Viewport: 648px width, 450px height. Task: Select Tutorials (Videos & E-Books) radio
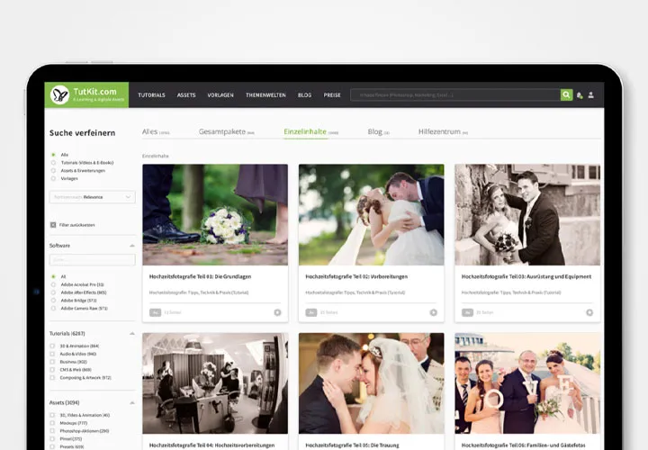coord(53,162)
